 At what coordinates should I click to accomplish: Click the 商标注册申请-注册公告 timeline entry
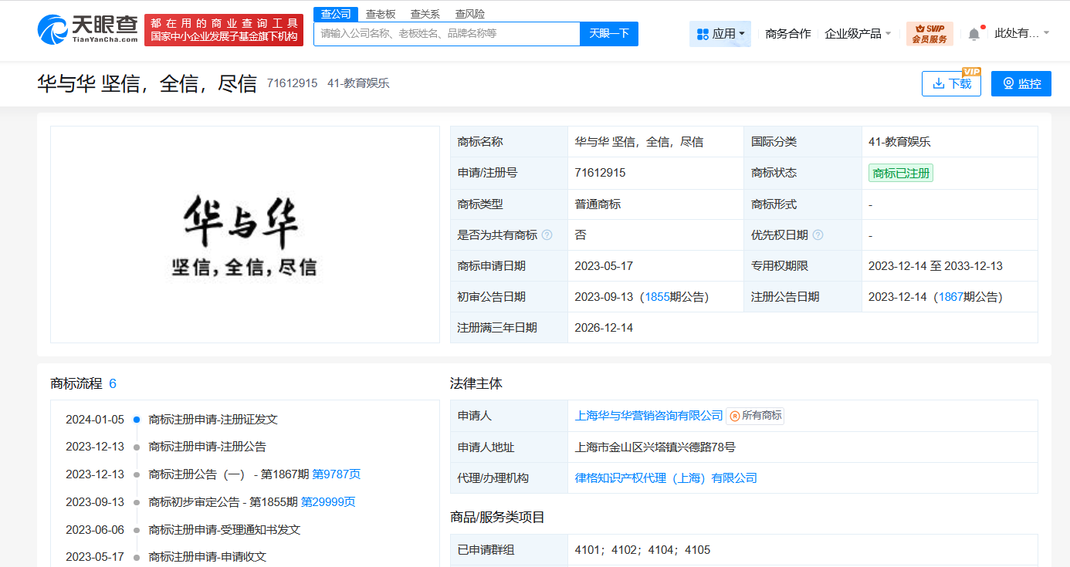pos(207,447)
